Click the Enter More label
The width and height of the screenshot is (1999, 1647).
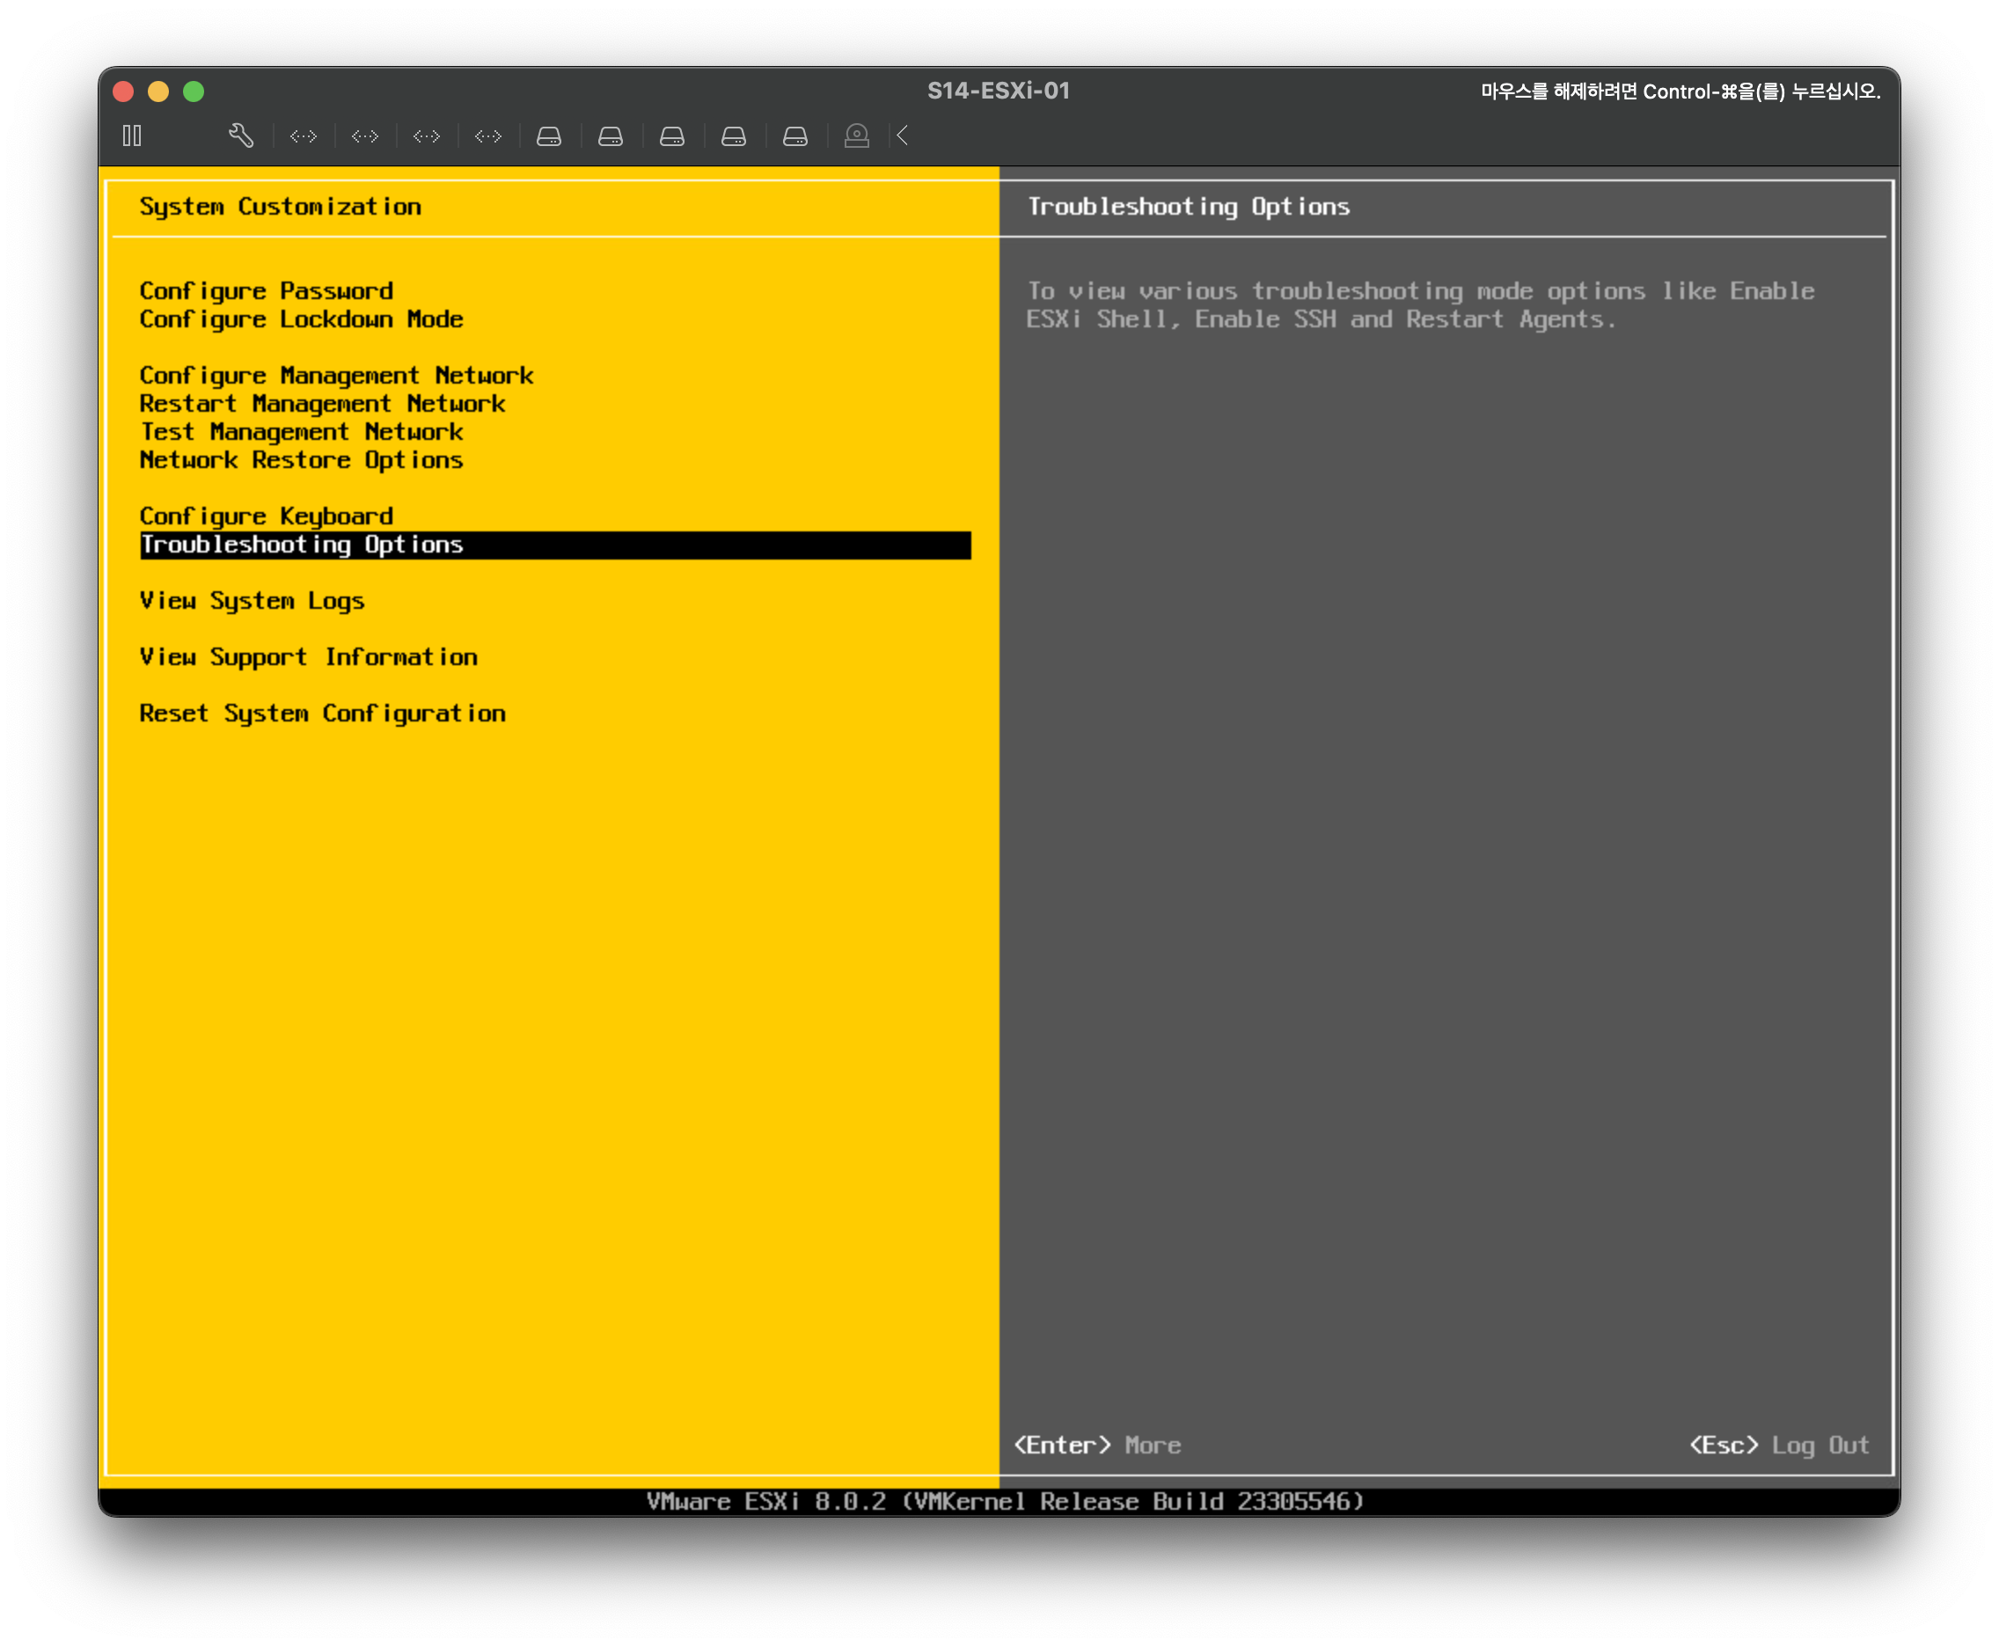tap(1097, 1445)
